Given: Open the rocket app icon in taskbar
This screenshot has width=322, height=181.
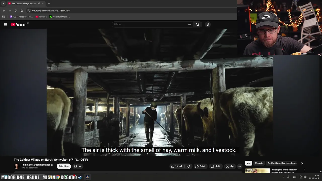Looking at the screenshot, I should point(87,177).
